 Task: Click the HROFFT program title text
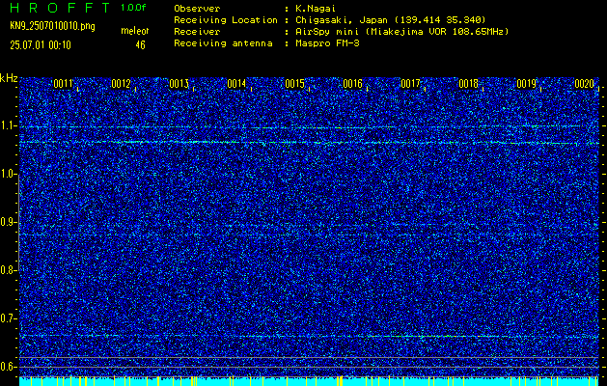point(61,8)
